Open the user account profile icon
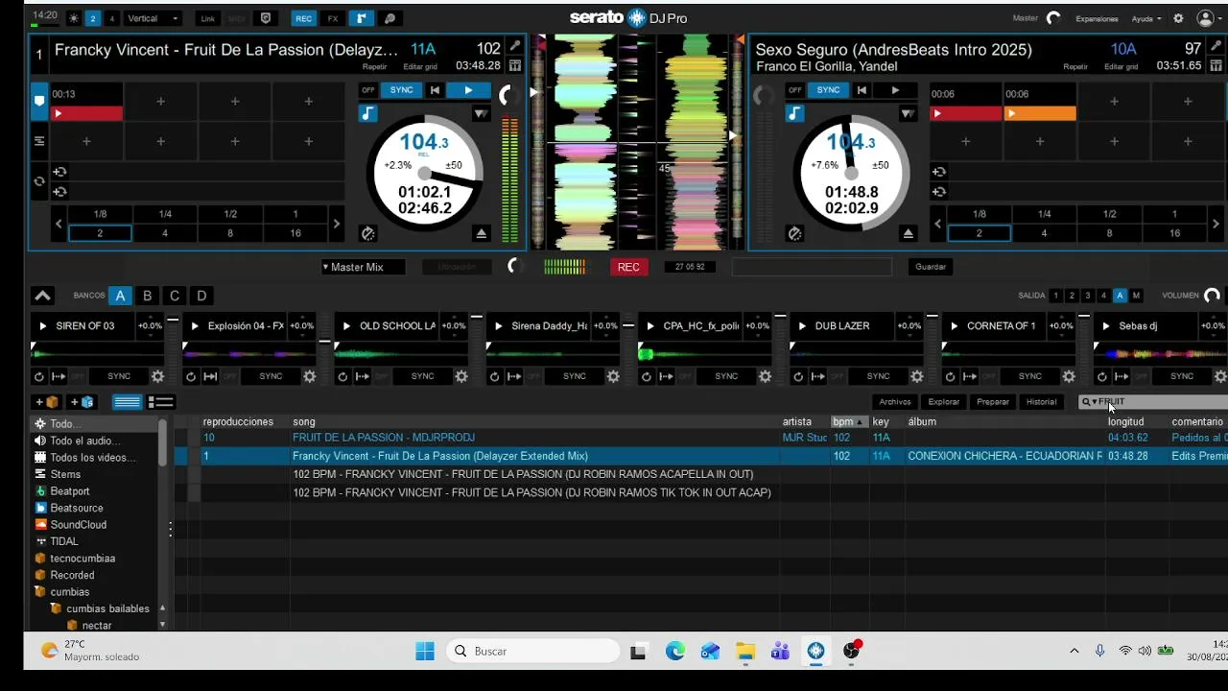Image resolution: width=1228 pixels, height=691 pixels. pos(1206,18)
